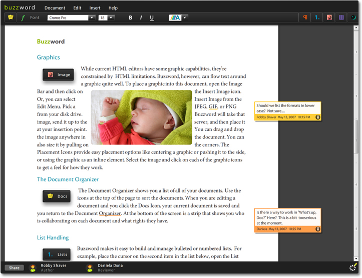
Task: Select the sleeping baby image
Action: [x=142, y=117]
